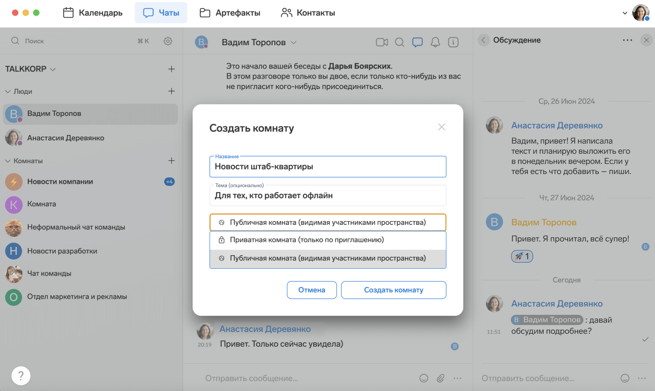Screen dimensions: 655x391
Task: Click Новости компании room avatar icon
Action: point(13,182)
